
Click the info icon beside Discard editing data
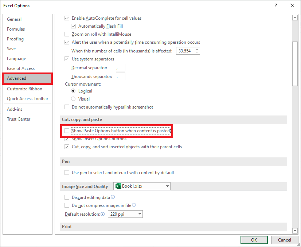[x=113, y=197]
